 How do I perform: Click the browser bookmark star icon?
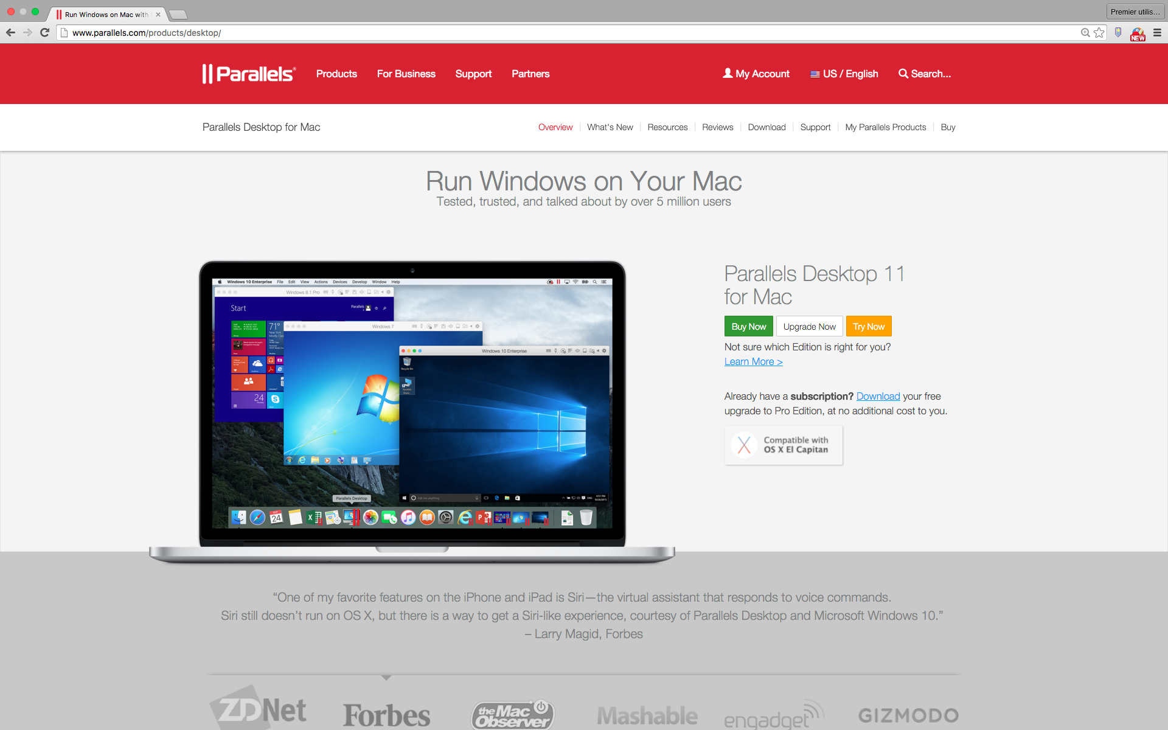(x=1098, y=32)
